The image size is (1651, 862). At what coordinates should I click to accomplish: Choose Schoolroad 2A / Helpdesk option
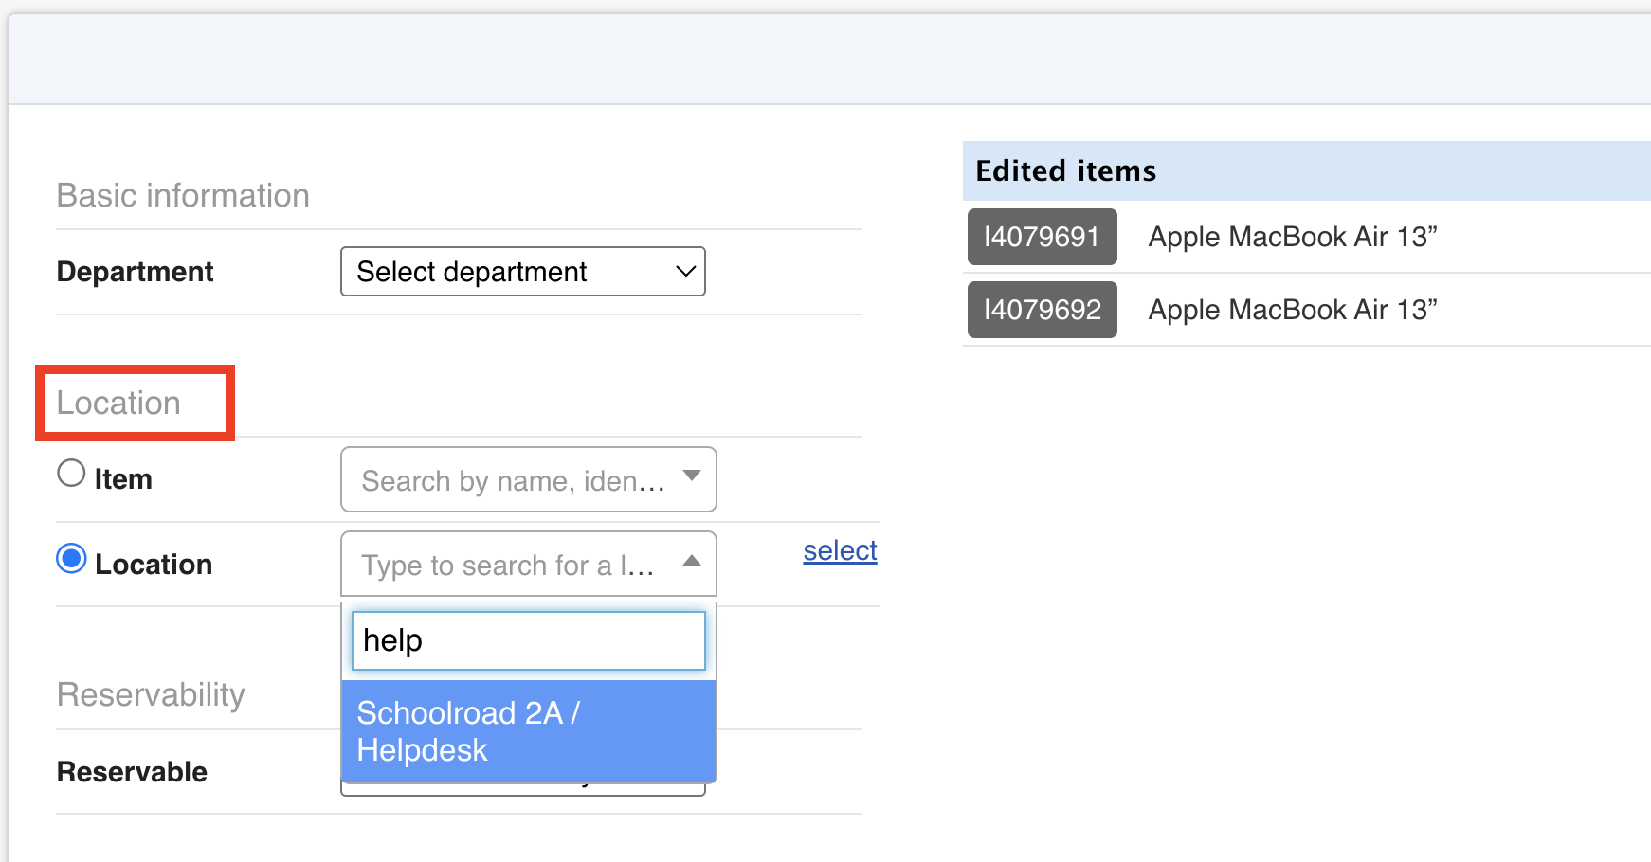[x=527, y=731]
